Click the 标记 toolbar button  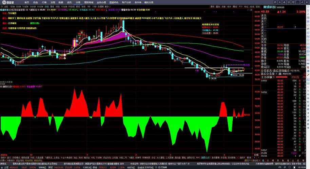pos(246,6)
